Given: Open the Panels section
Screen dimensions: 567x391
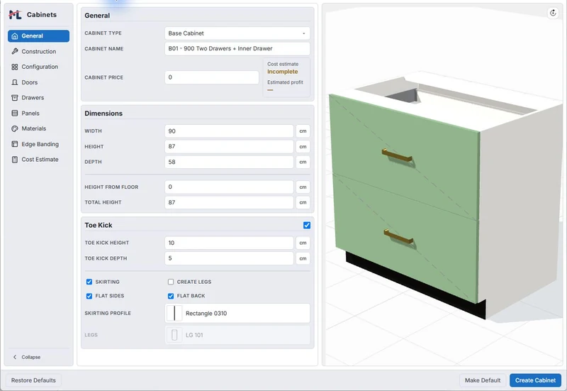Looking at the screenshot, I should [x=38, y=114].
